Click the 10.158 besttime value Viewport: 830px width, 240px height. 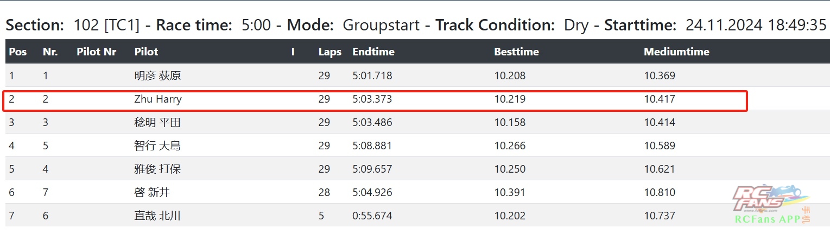(x=510, y=123)
